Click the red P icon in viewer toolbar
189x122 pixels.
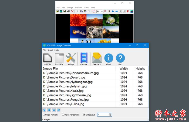coord(128,11)
